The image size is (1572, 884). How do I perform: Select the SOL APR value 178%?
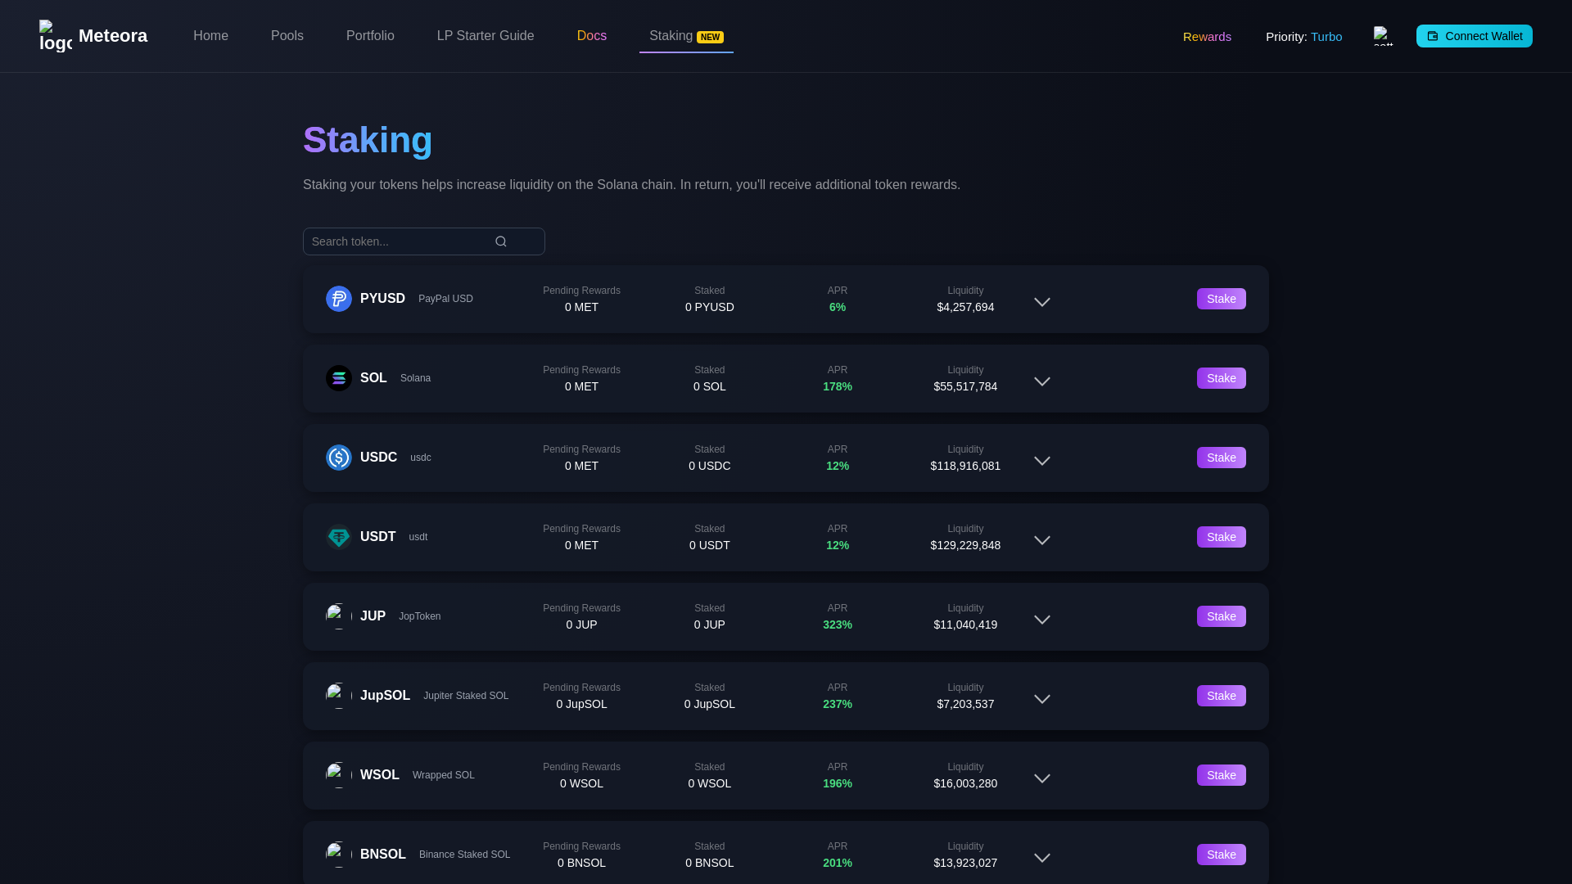point(838,386)
